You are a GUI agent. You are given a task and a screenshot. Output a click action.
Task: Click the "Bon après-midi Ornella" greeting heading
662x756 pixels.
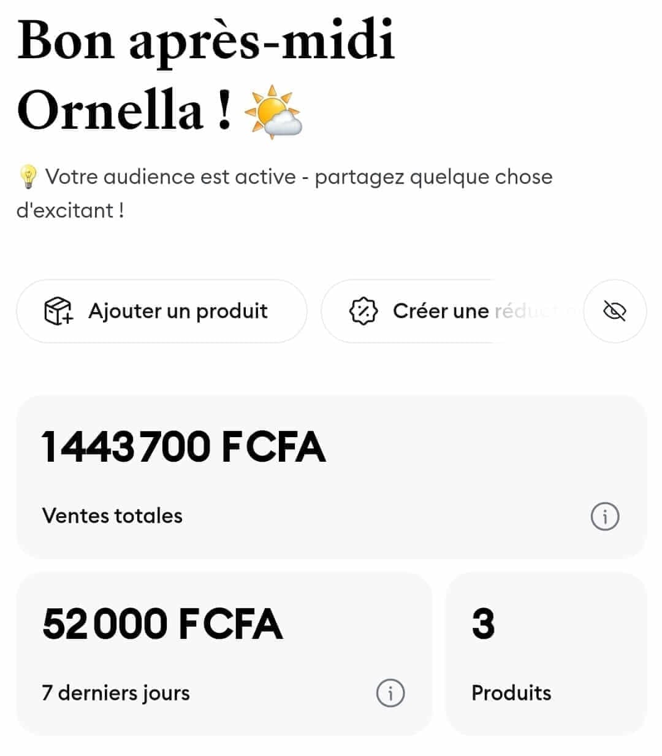[x=206, y=75]
